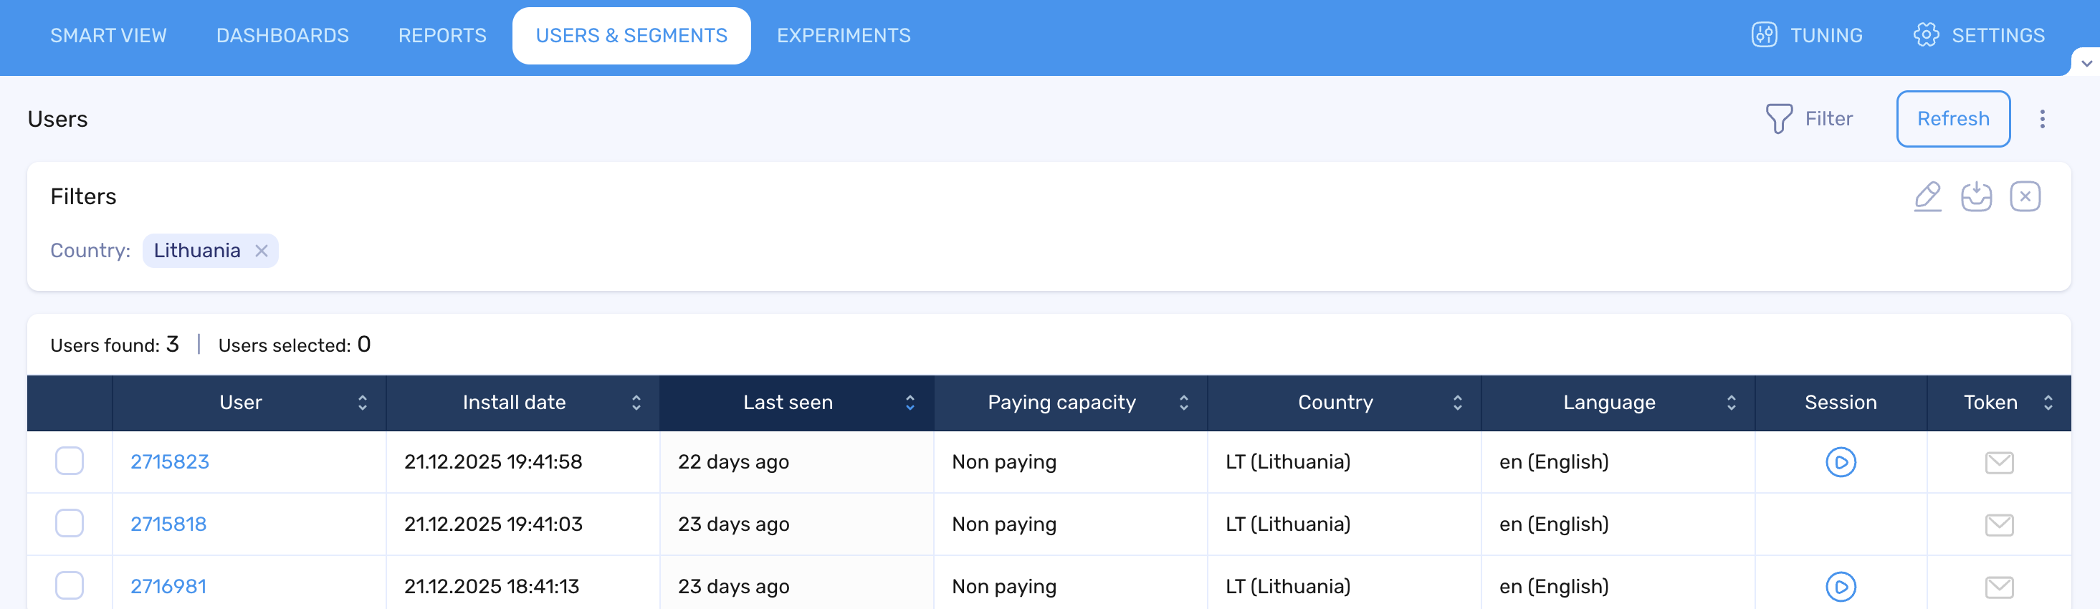
Task: Switch to the Dashboards tab
Action: 282,36
